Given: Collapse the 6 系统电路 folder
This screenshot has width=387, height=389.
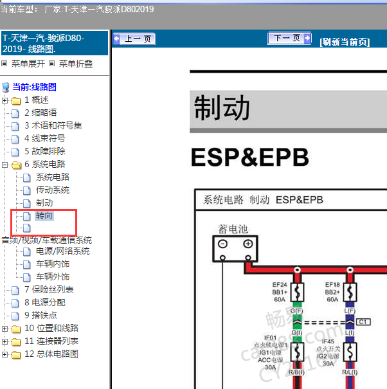Looking at the screenshot, I should pos(4,165).
